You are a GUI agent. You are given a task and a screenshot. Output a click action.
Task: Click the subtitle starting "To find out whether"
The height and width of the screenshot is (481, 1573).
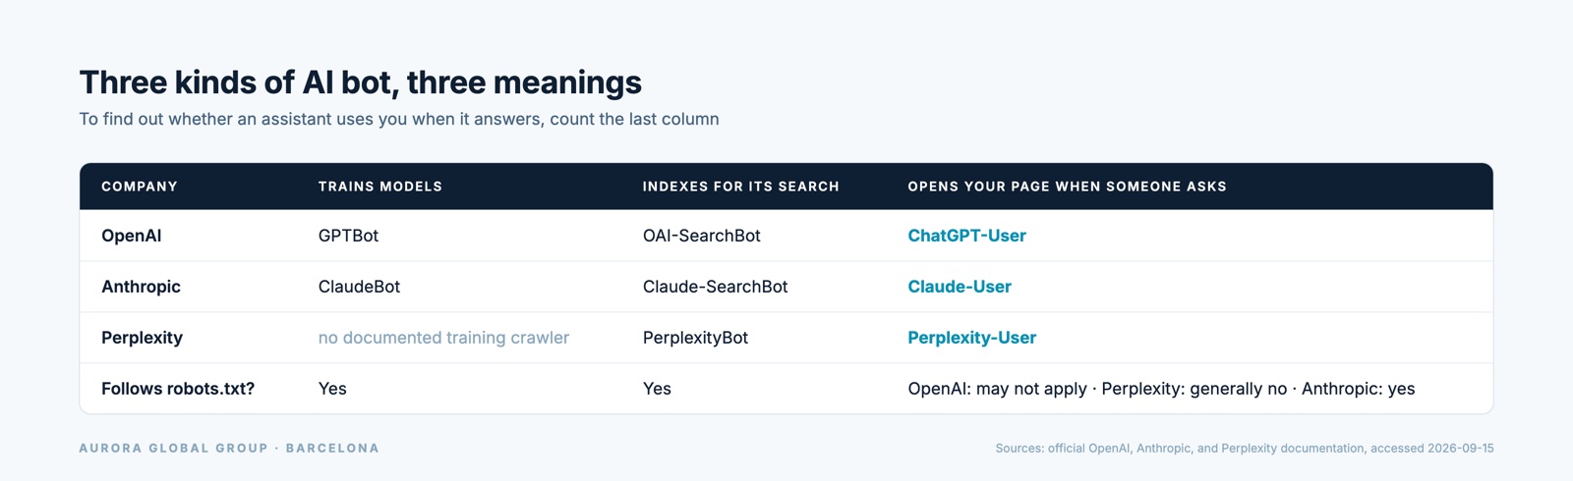(x=399, y=119)
